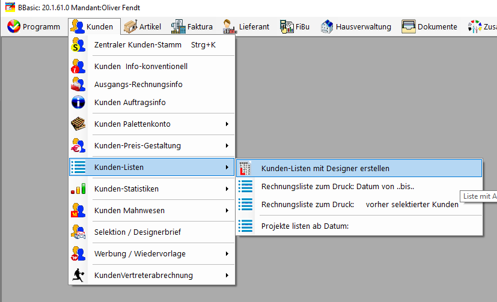
Task: Click the Ausgangs-Rechnungsinfo folder icon
Action: click(x=78, y=84)
